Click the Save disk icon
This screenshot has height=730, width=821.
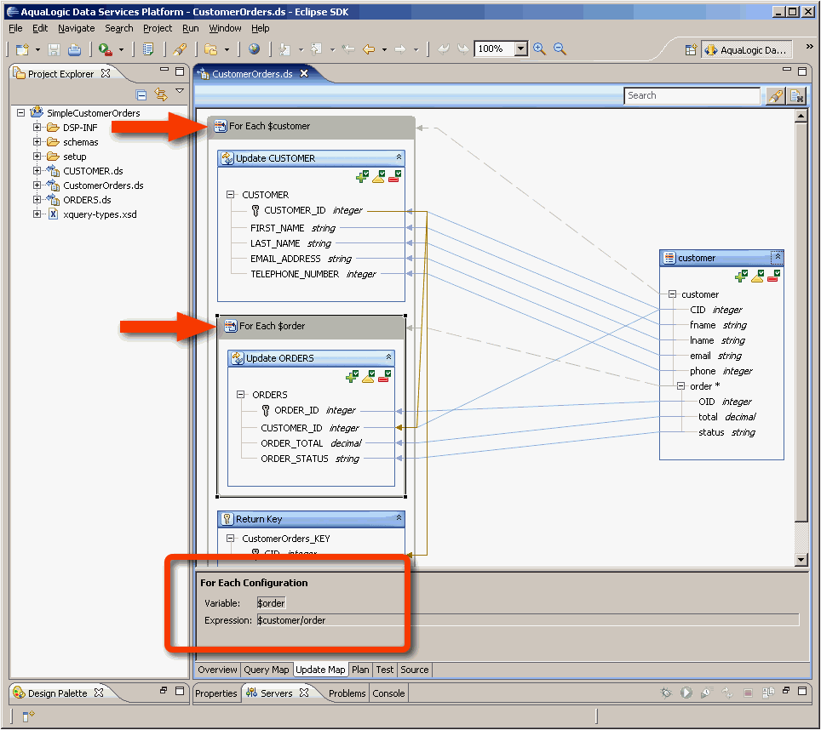click(x=54, y=49)
